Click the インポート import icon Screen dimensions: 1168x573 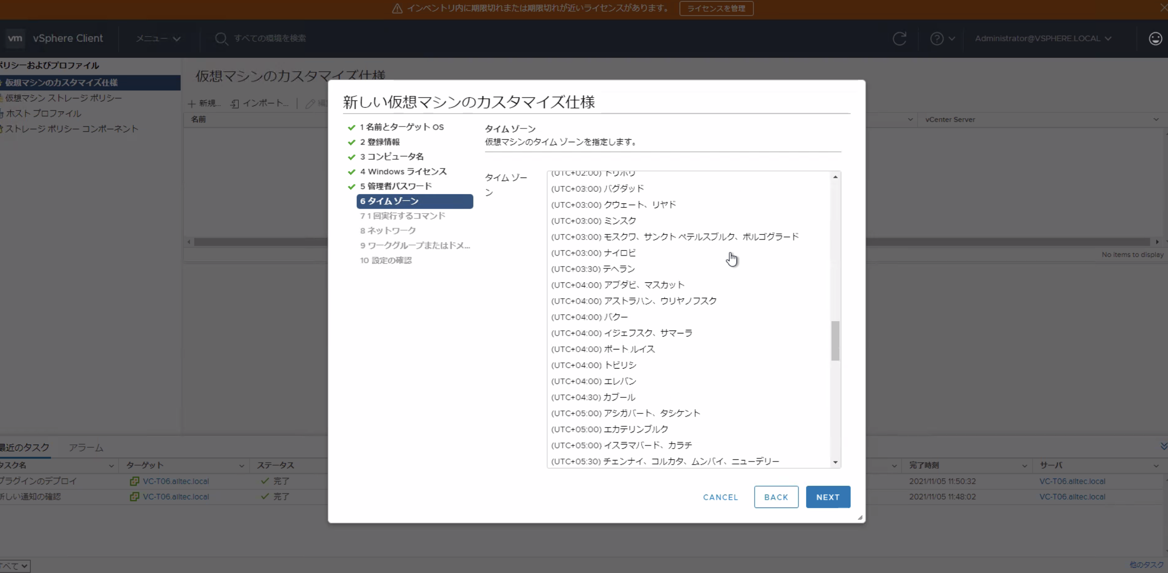click(x=235, y=103)
